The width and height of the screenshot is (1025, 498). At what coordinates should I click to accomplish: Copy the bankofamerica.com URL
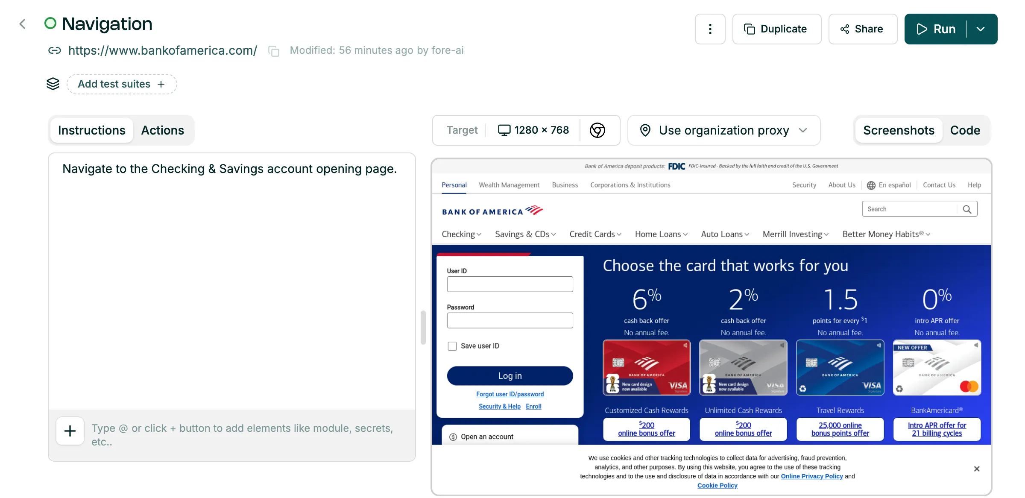click(274, 51)
